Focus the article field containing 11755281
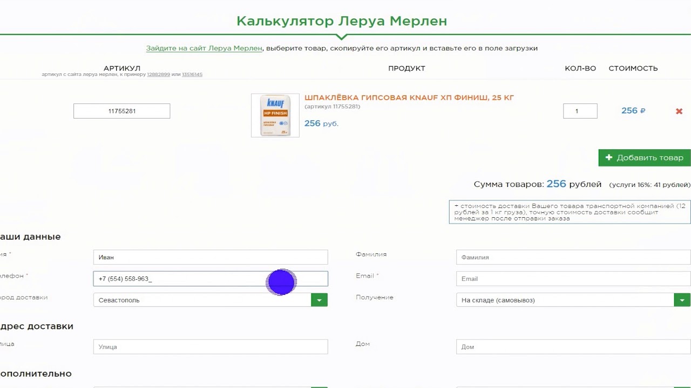691x388 pixels. (121, 111)
